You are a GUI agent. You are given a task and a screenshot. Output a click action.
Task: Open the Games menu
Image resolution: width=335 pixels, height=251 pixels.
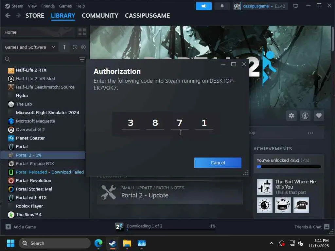click(65, 6)
